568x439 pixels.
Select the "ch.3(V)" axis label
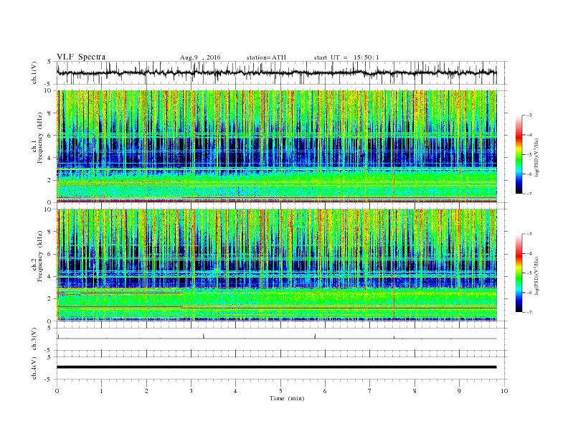pyautogui.click(x=34, y=339)
